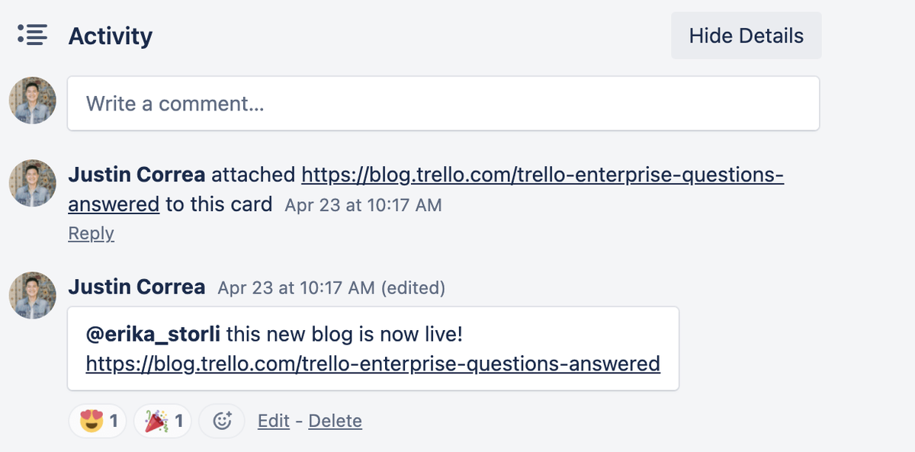Screen dimensions: 915x452
Task: Hide the activity details
Action: tap(746, 36)
